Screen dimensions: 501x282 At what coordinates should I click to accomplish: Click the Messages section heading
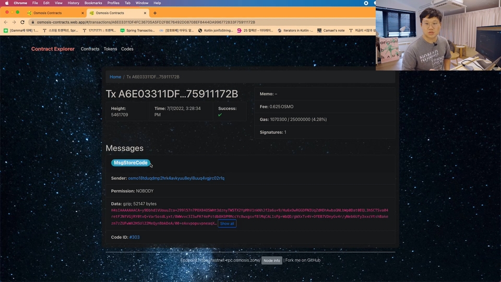125,148
